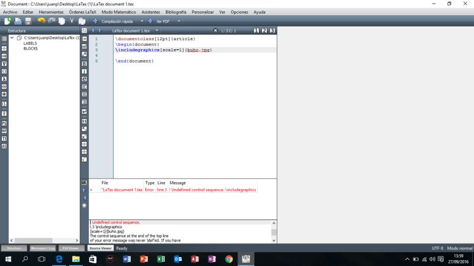
Task: Show the structure view icon in left sidebar
Action: [4, 38]
